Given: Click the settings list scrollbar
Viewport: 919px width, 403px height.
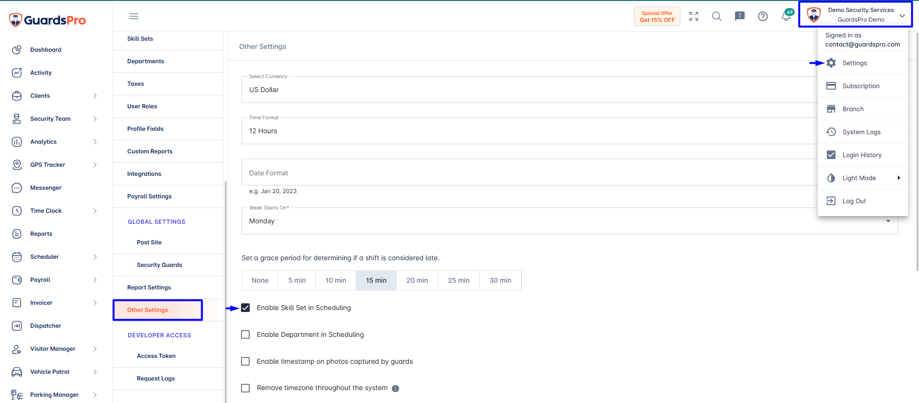Looking at the screenshot, I should click(x=226, y=292).
